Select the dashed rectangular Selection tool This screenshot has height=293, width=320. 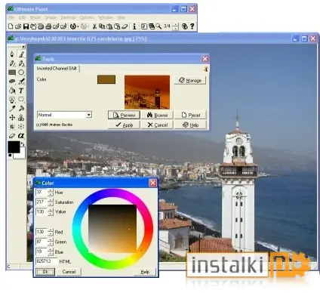(x=21, y=100)
